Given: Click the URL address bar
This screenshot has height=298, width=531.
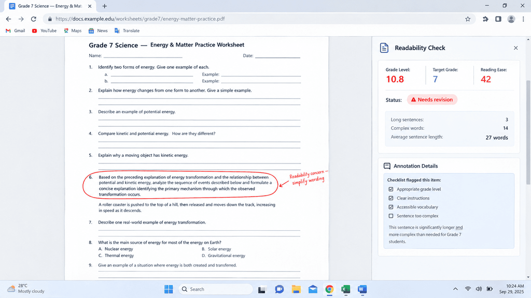Looking at the screenshot, I should click(x=259, y=19).
